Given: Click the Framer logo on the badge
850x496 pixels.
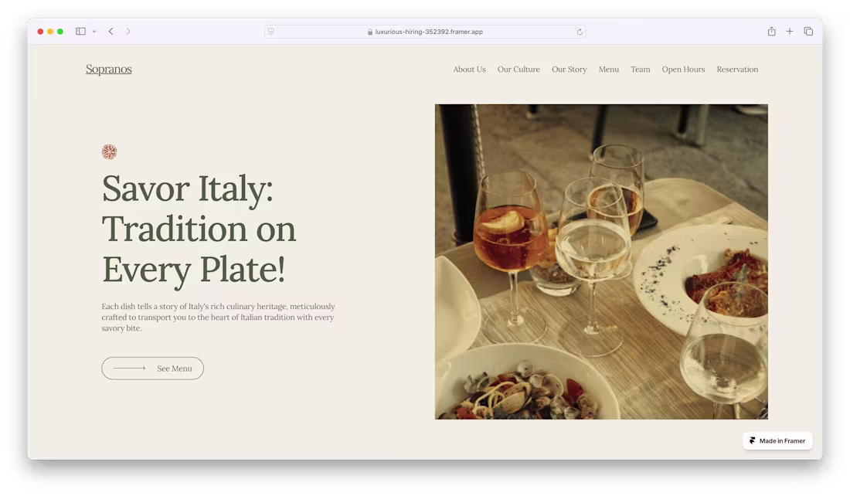Looking at the screenshot, I should (x=751, y=440).
